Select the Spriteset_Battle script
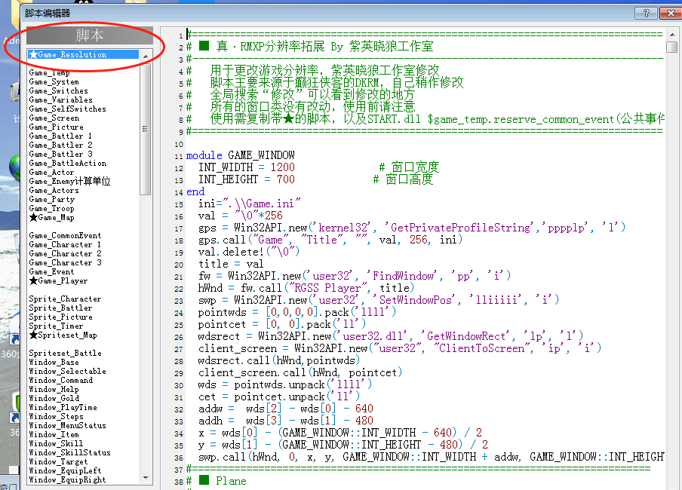The width and height of the screenshot is (682, 490). [65, 354]
